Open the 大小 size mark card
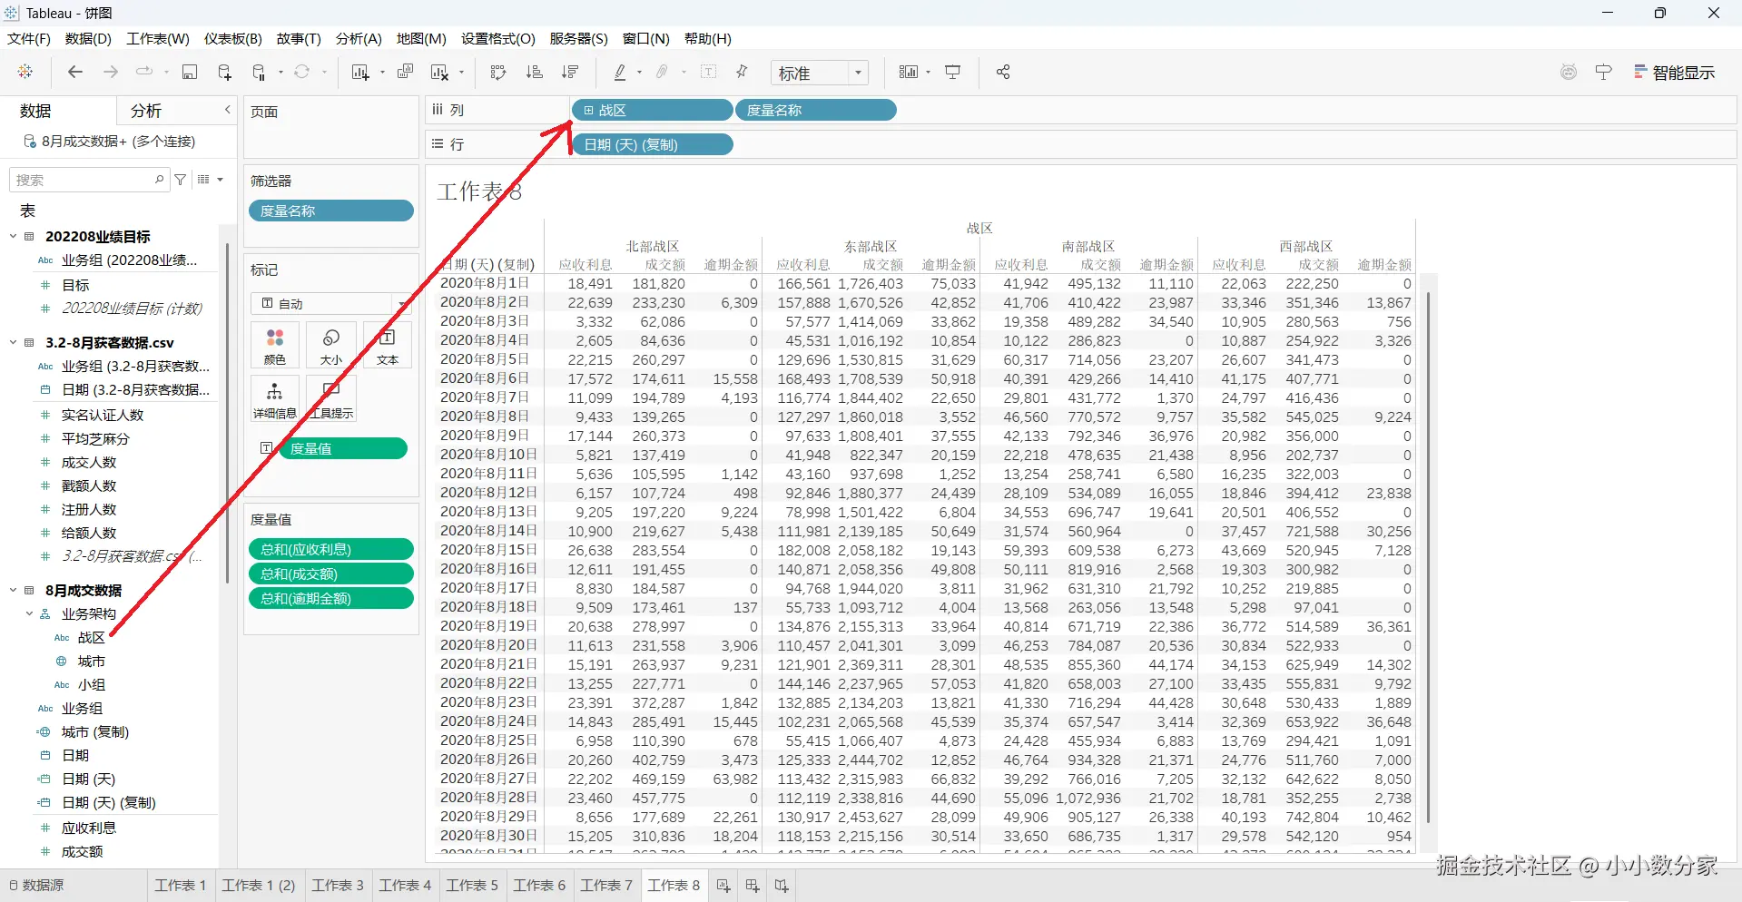The height and width of the screenshot is (902, 1742). (331, 346)
